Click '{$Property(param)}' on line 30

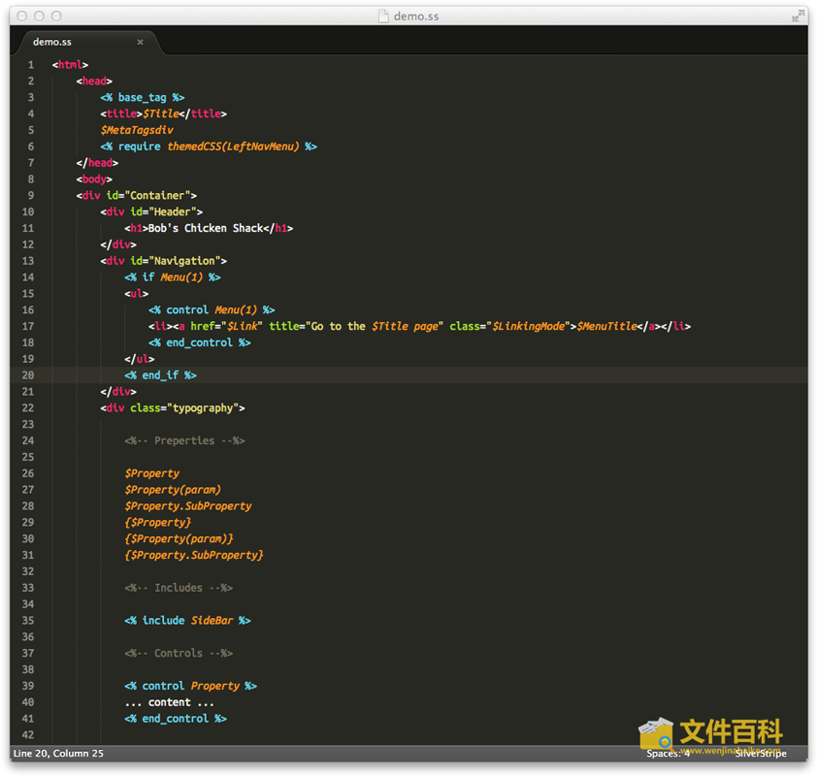point(179,538)
